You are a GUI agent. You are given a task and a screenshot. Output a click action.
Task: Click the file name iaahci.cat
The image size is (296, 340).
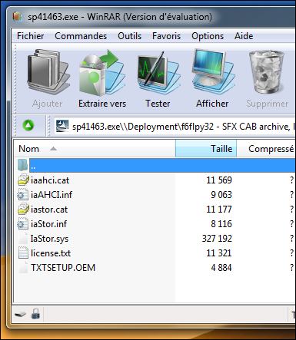[50, 180]
